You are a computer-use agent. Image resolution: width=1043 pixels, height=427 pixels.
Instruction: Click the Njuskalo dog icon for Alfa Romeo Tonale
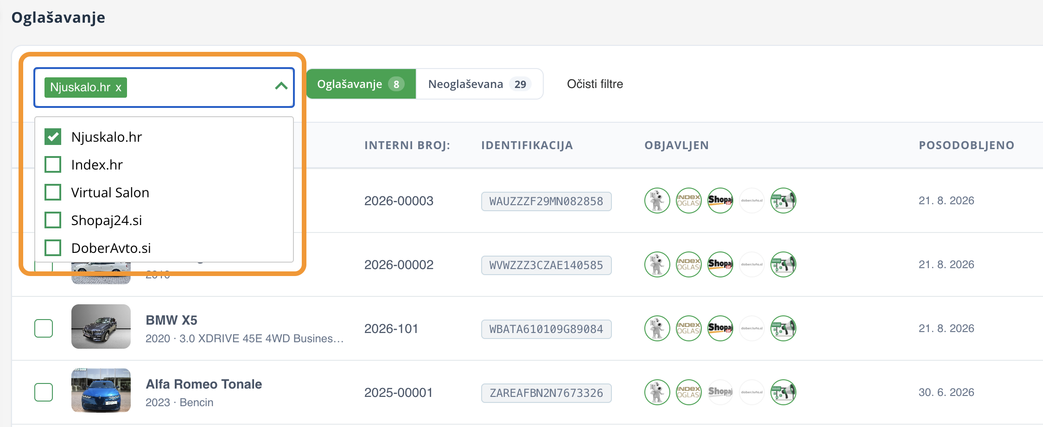pos(657,392)
